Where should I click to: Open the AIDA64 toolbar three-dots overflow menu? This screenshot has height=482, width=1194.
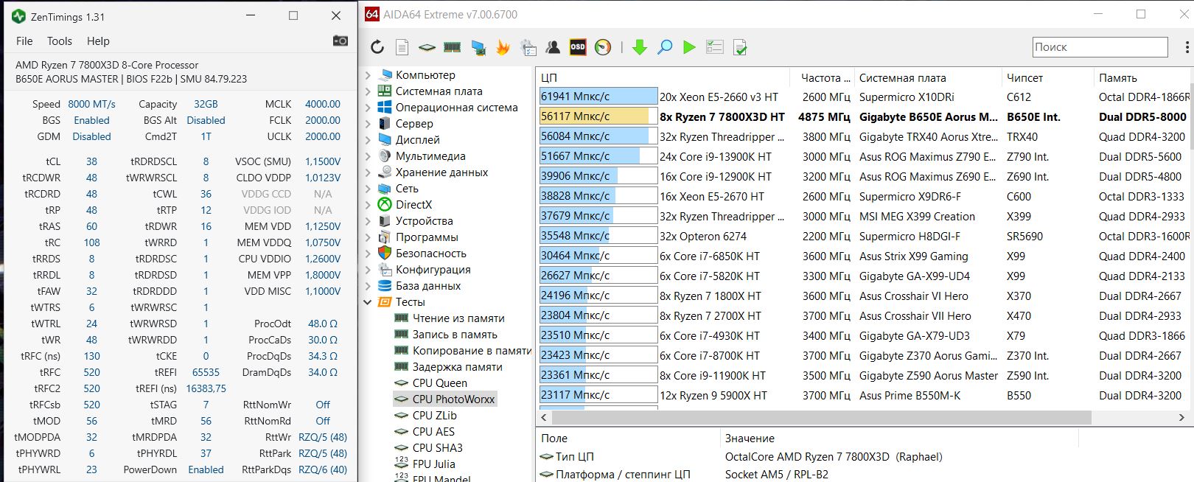tap(1187, 47)
